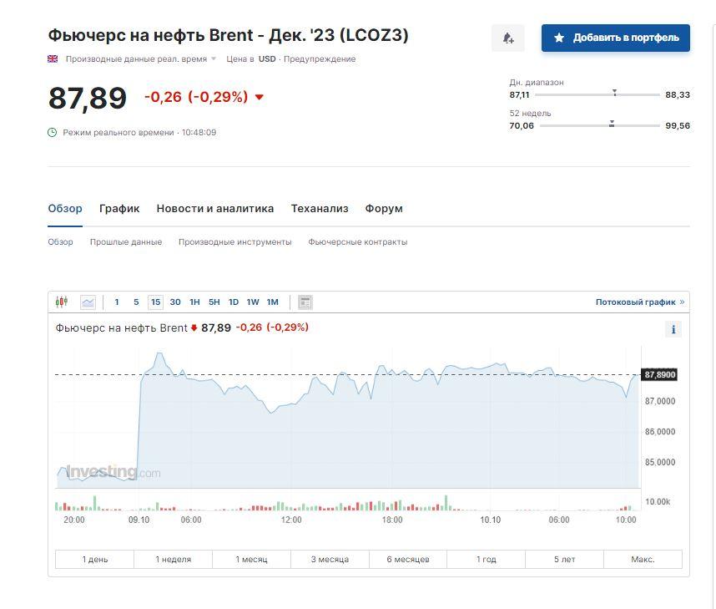Screen dimensions: 716x609
Task: Click the red down arrow beside price change
Action: click(x=259, y=98)
